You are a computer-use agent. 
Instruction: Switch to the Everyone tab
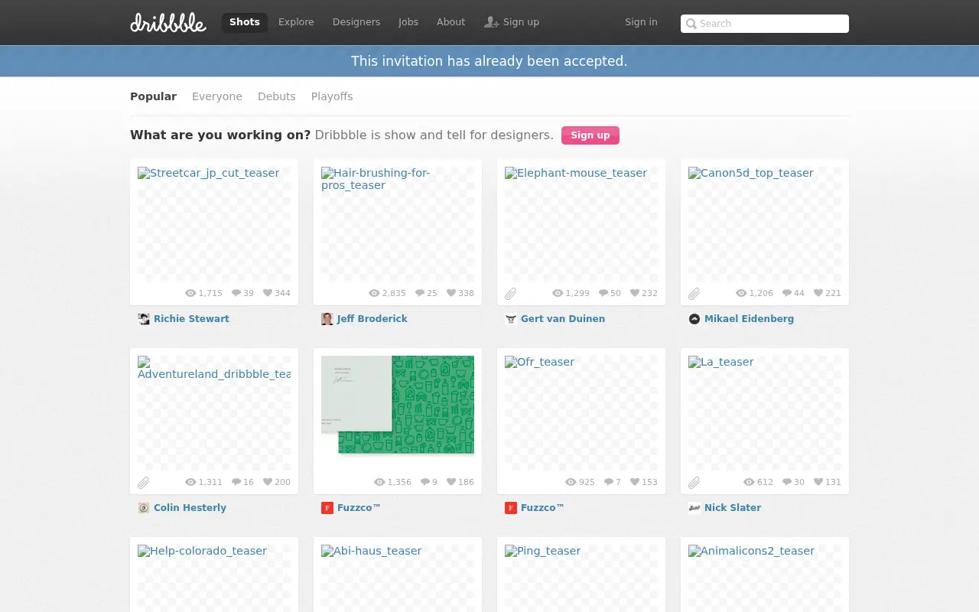coord(217,96)
